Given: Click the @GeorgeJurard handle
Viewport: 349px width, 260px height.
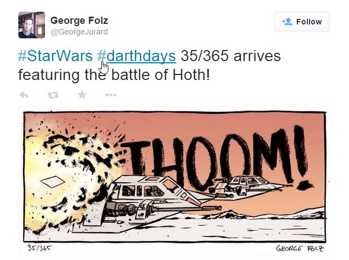Looking at the screenshot, I should (79, 32).
